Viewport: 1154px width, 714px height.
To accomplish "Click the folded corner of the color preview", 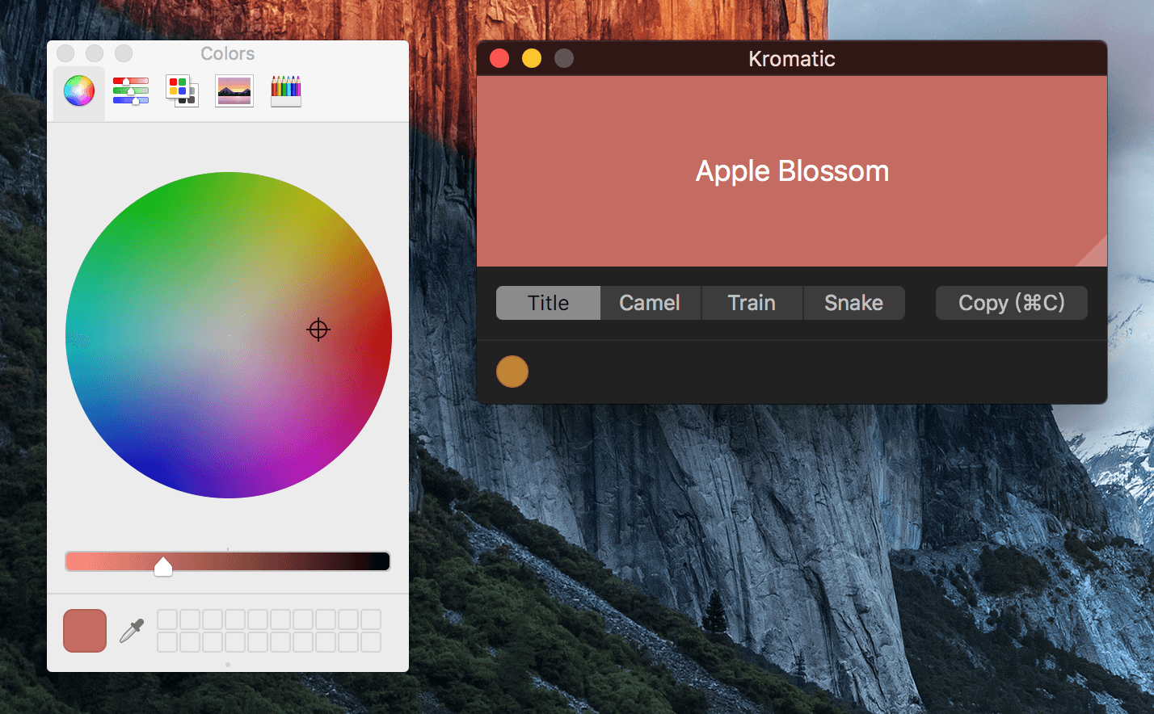I will tap(1095, 254).
